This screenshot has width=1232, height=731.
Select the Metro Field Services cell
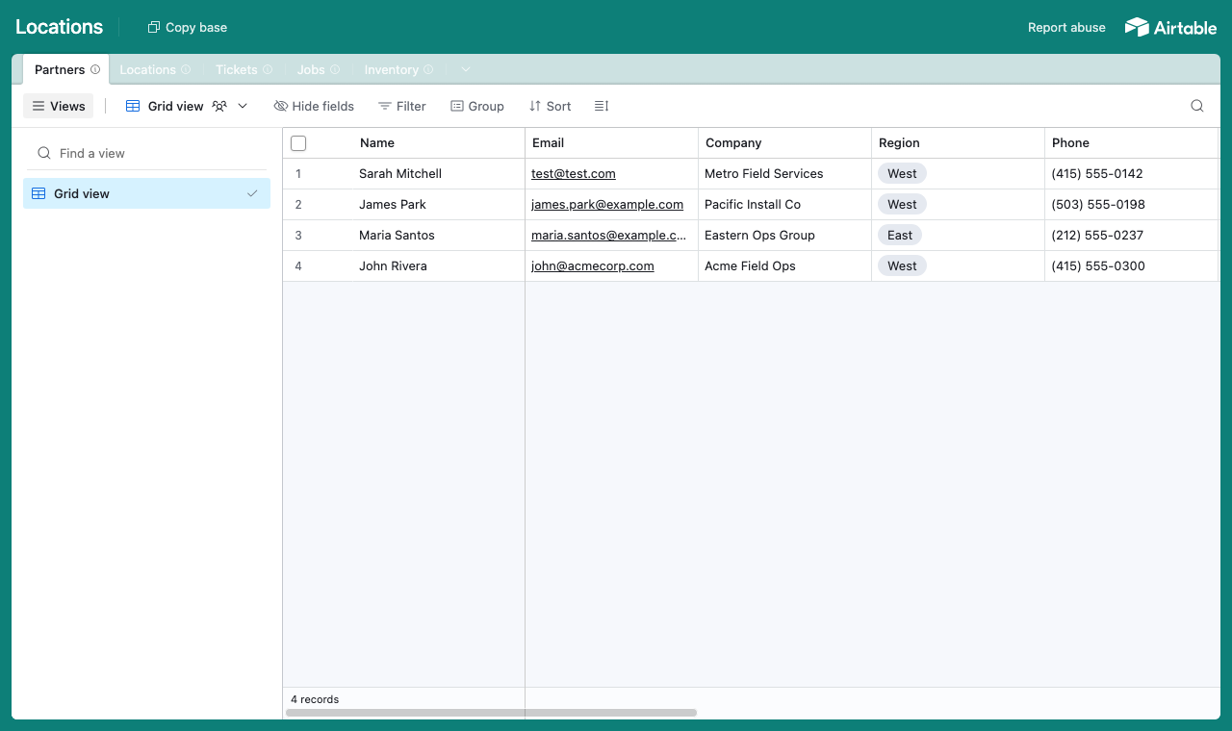tap(784, 173)
